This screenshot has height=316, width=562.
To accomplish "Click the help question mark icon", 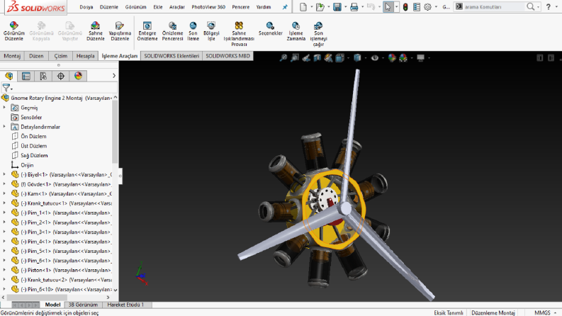I will [x=548, y=7].
